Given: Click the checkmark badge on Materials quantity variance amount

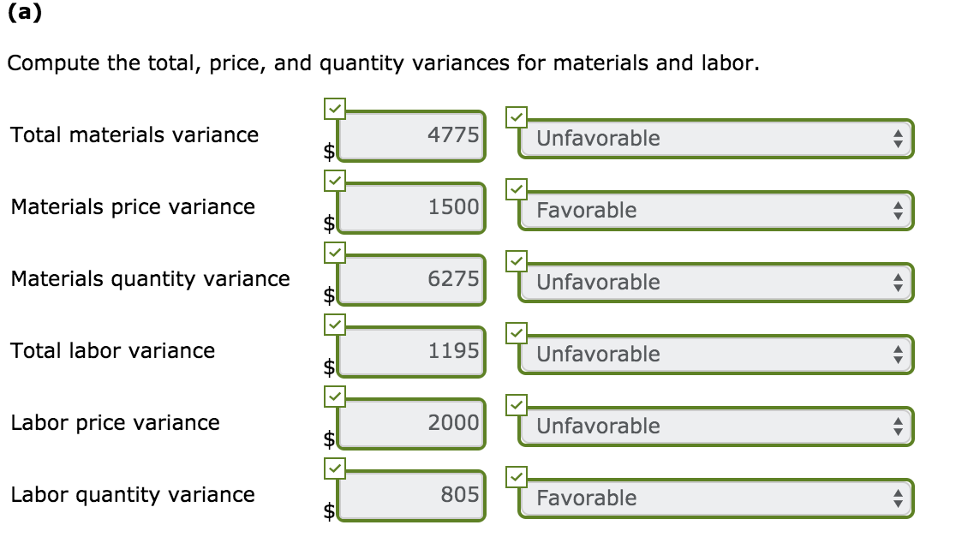Looking at the screenshot, I should click(335, 253).
